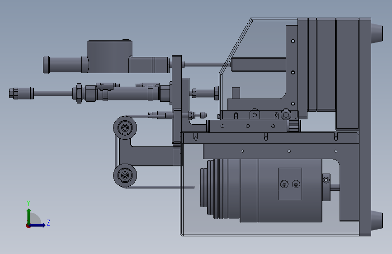The height and width of the screenshot is (254, 392).
Task: Select the right socket screw on motor plate
Action: point(296,184)
